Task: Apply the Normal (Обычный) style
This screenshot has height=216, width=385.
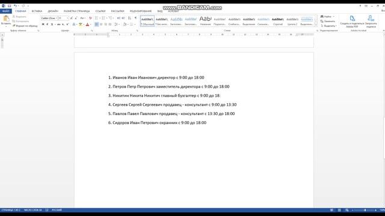Action: (x=147, y=21)
